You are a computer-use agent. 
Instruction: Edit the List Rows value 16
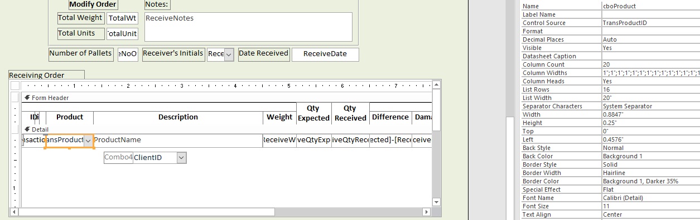(651, 89)
